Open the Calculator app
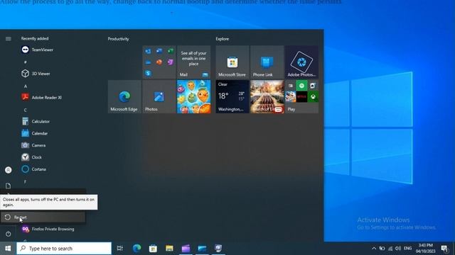 click(36, 121)
